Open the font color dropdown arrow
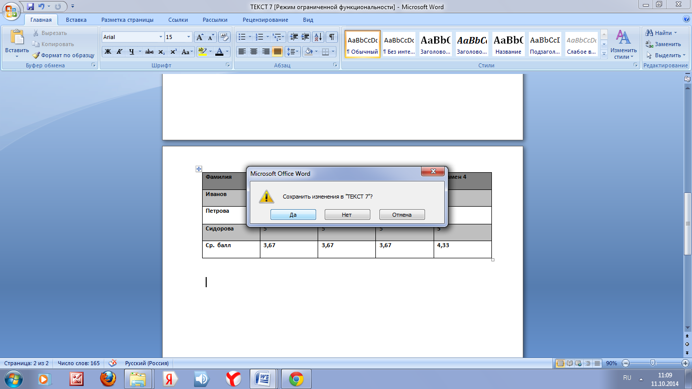 coord(227,52)
